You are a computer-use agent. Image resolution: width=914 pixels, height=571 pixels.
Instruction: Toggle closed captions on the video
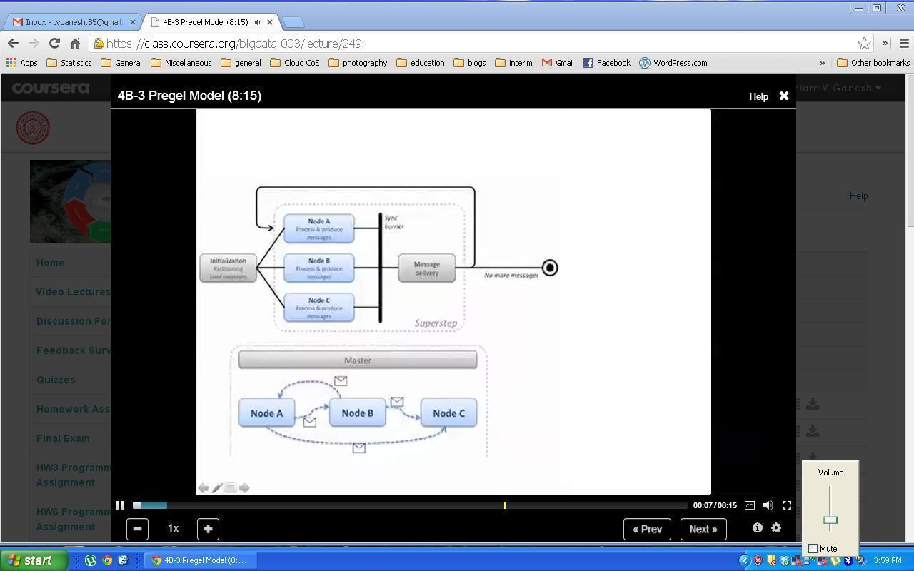click(x=749, y=505)
